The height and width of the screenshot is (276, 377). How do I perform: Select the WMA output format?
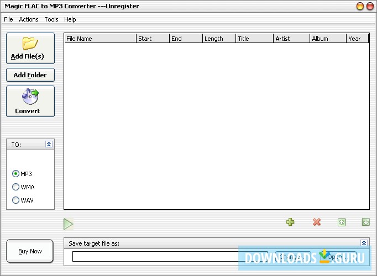coord(23,187)
